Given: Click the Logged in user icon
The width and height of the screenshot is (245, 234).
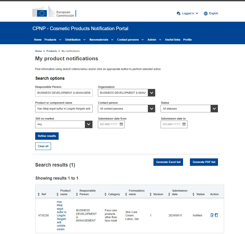Looking at the screenshot, I should tap(178, 14).
